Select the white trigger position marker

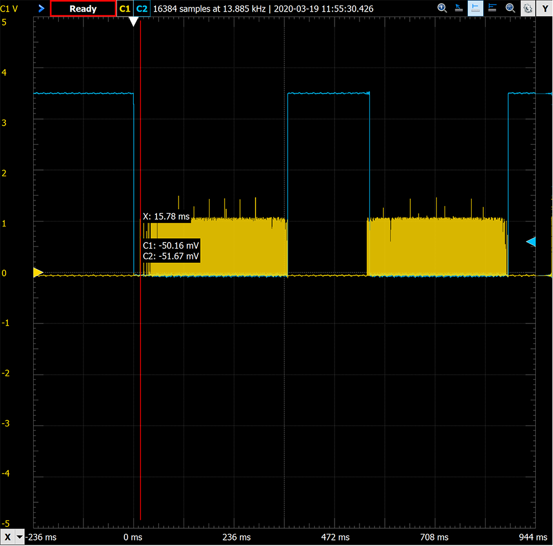pyautogui.click(x=133, y=22)
